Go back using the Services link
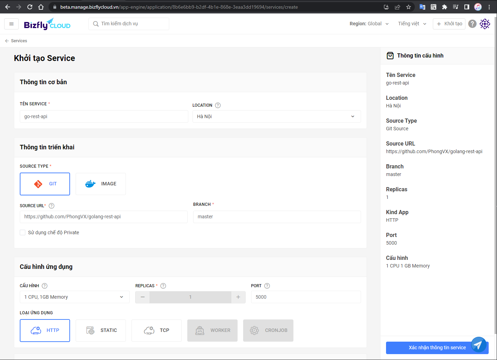Viewport: 497px width, 360px height. [16, 41]
